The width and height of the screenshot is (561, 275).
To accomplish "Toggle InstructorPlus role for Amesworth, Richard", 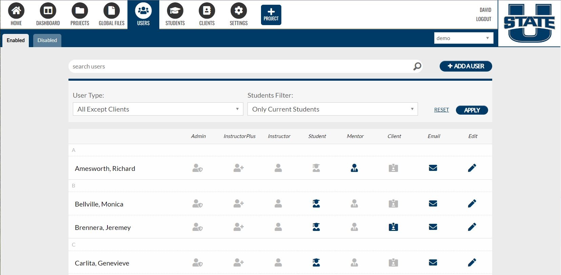I will [x=239, y=168].
